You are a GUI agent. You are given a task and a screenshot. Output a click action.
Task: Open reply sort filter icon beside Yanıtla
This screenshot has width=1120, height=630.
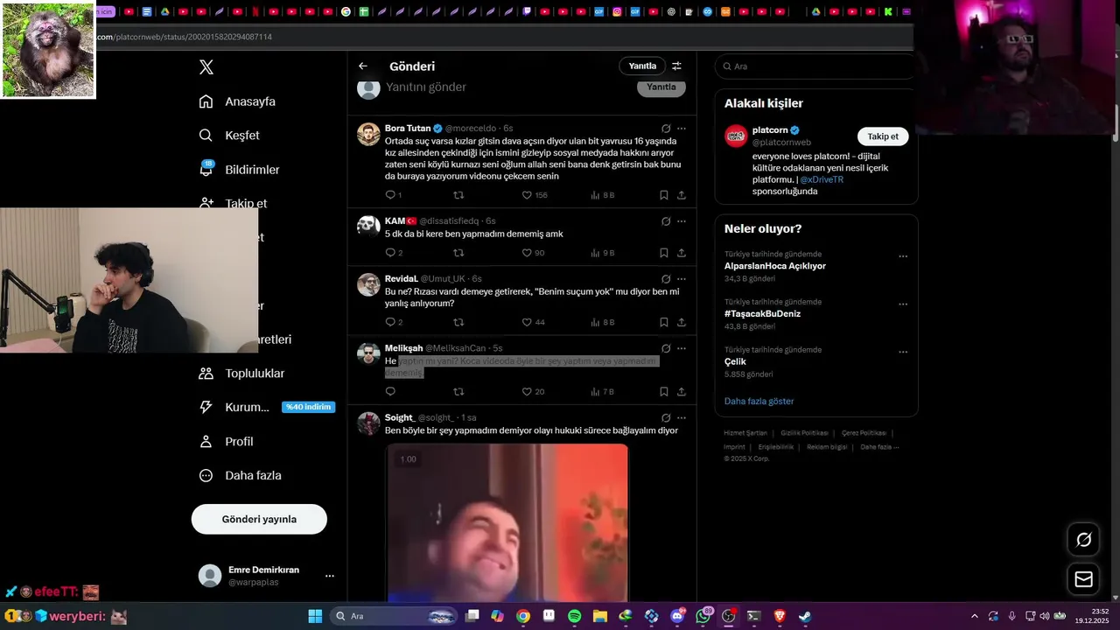click(676, 66)
